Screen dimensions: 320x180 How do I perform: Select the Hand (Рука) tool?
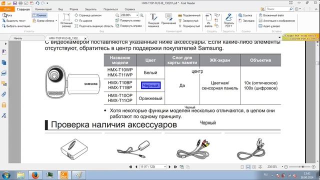click(x=7, y=15)
